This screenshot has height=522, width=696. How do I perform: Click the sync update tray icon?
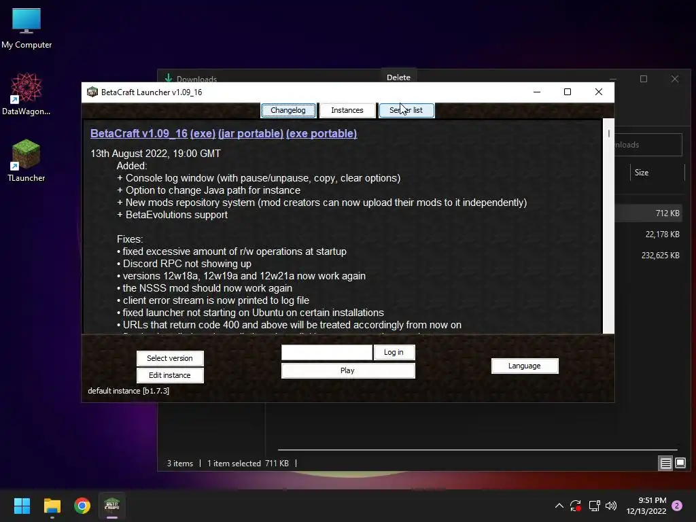click(576, 506)
